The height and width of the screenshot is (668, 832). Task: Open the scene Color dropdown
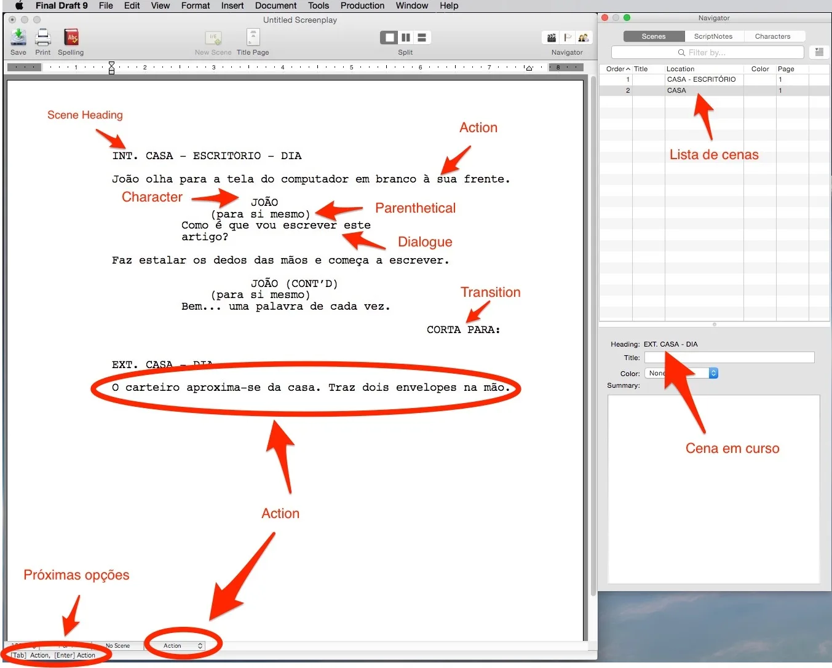pos(681,373)
